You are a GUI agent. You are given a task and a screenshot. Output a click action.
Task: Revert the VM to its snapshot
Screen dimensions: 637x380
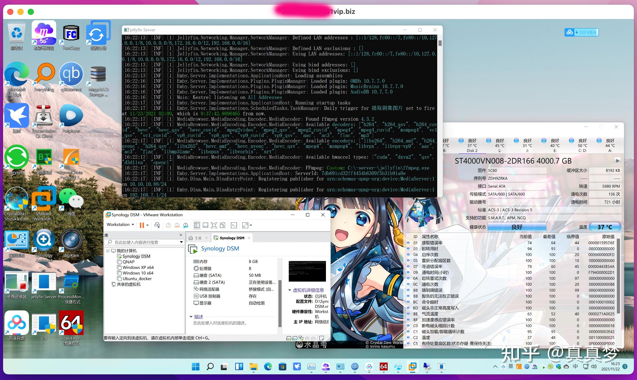pos(177,225)
